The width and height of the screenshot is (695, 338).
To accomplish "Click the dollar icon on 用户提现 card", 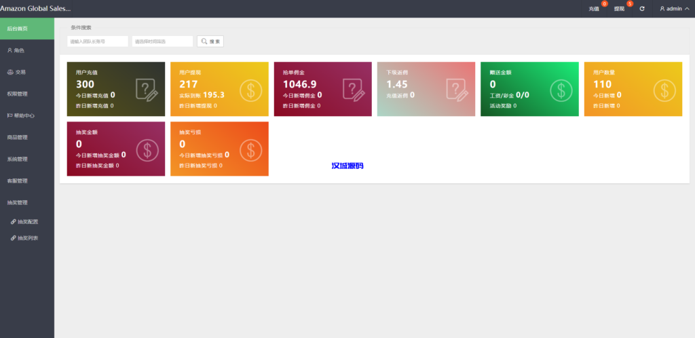I will coord(250,90).
